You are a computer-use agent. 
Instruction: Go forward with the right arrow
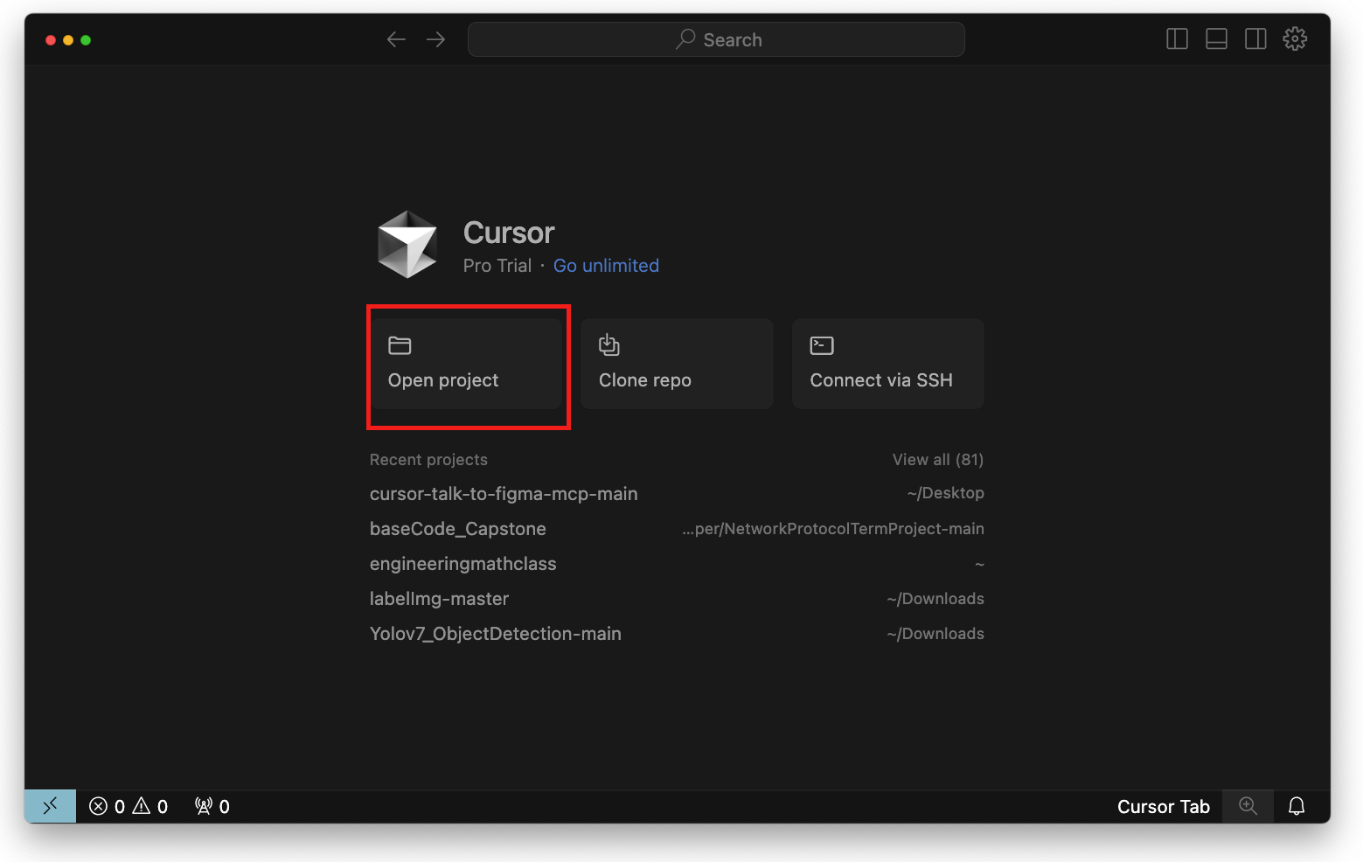(x=435, y=39)
